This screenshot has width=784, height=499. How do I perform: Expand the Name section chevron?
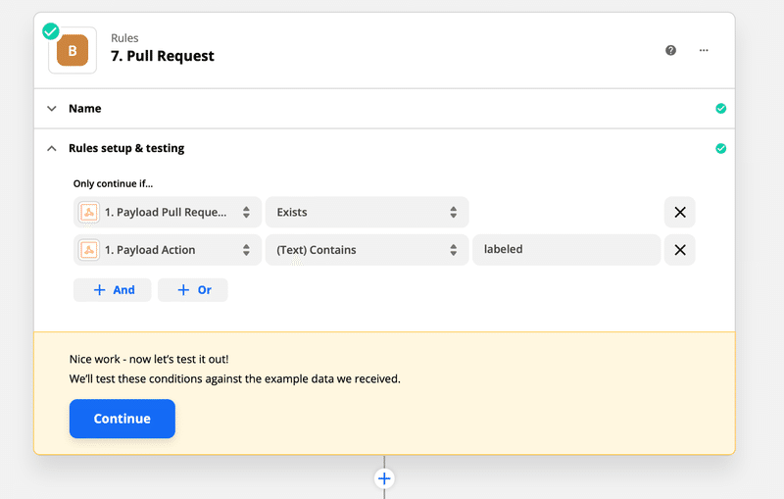52,109
